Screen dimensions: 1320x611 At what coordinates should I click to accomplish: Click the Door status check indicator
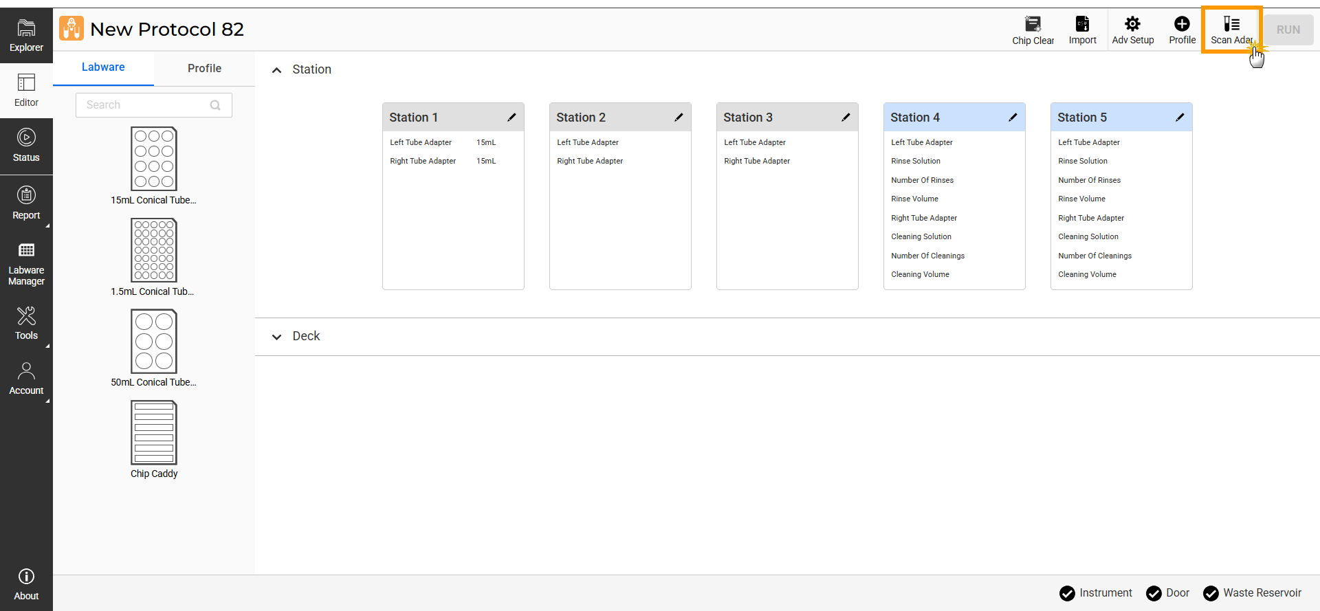tap(1154, 593)
